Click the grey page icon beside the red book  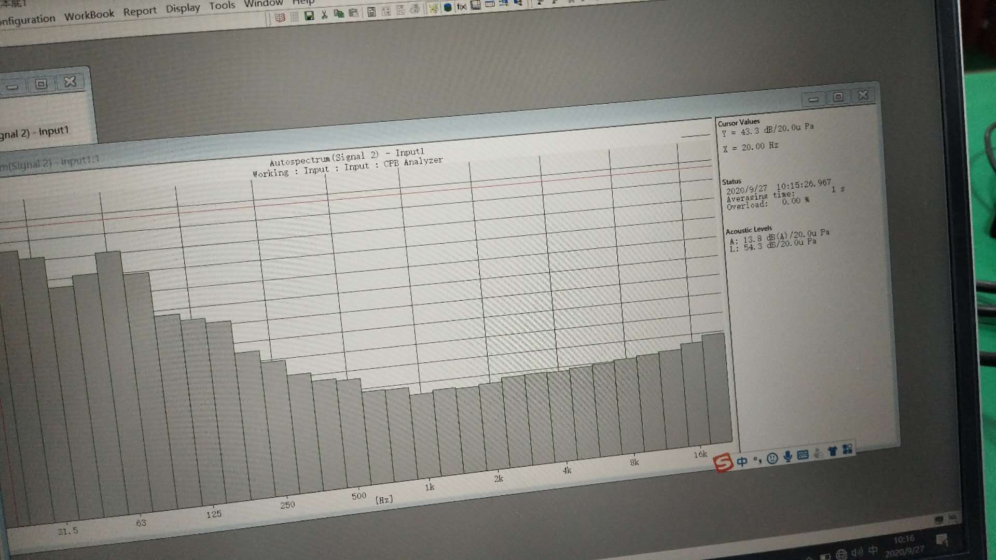click(x=295, y=17)
